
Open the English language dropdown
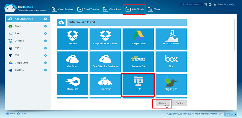(231, 114)
